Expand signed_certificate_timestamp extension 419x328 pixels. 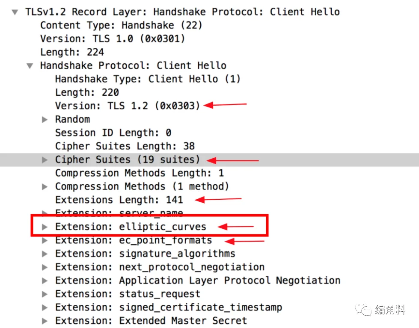tap(45, 307)
